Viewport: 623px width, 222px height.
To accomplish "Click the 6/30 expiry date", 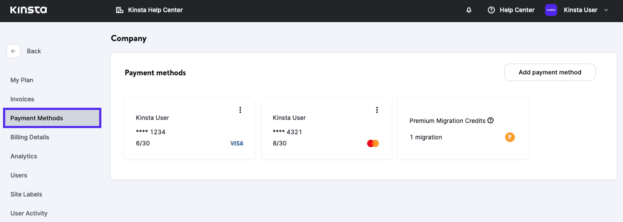I will click(x=142, y=143).
